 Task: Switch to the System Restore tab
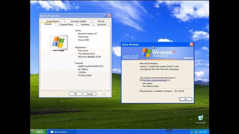tap(53, 21)
